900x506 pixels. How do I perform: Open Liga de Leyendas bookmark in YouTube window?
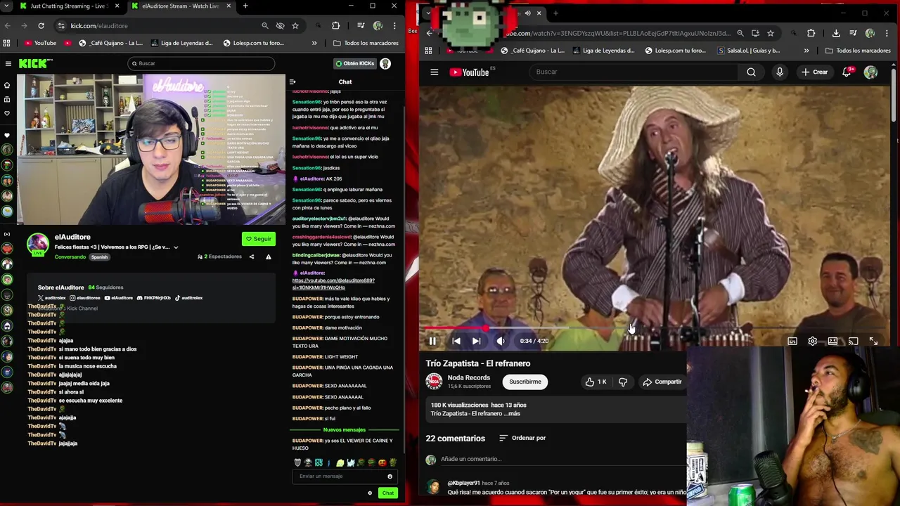[604, 51]
